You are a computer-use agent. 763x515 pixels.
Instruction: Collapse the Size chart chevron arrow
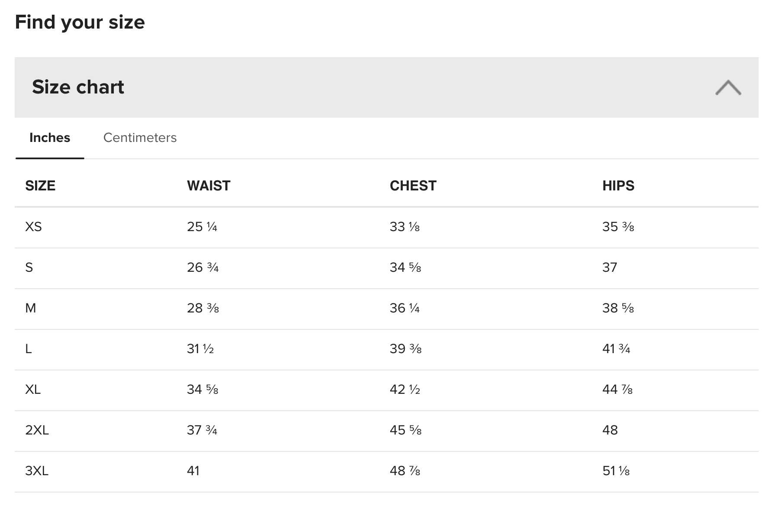point(728,87)
